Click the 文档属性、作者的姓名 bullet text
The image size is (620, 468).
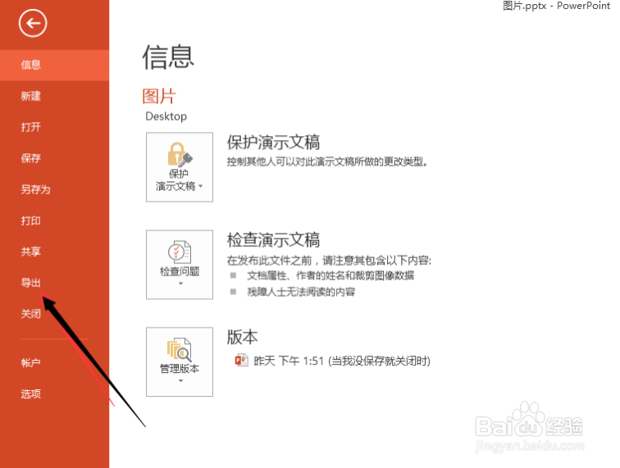tap(331, 275)
